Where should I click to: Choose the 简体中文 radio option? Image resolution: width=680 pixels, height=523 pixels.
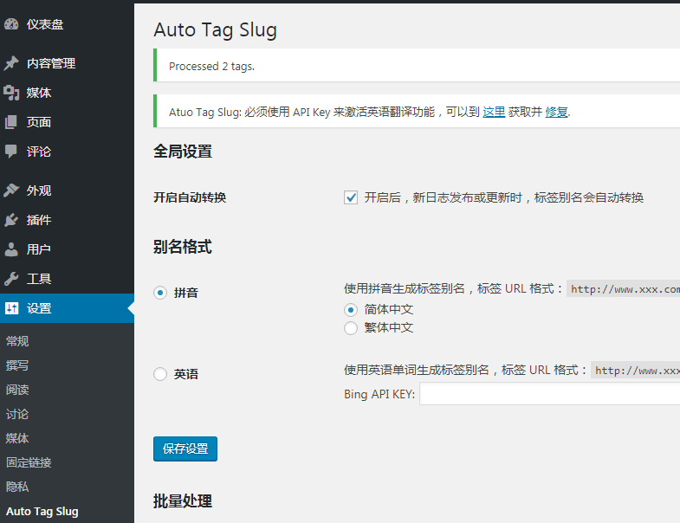tap(351, 310)
